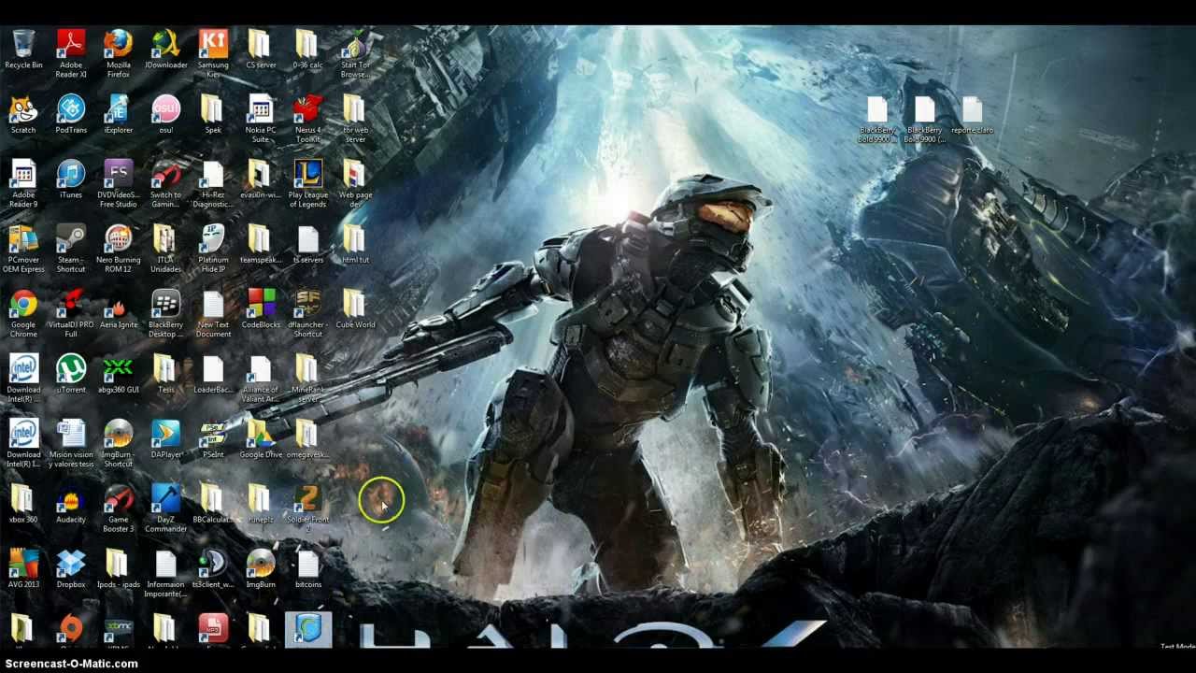Screen dimensions: 1196x673
Task: Open the Adobe Reader XI shortcut
Action: pyautogui.click(x=71, y=53)
